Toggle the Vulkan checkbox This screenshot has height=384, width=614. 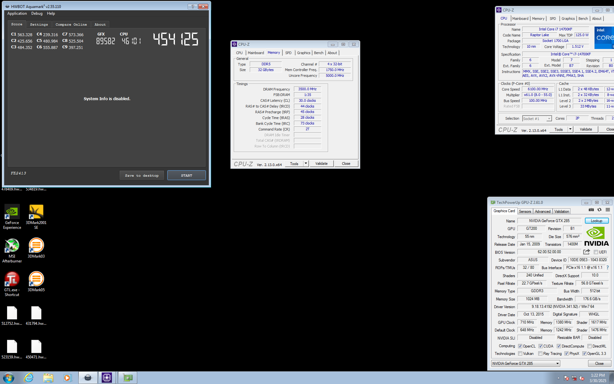(x=520, y=354)
